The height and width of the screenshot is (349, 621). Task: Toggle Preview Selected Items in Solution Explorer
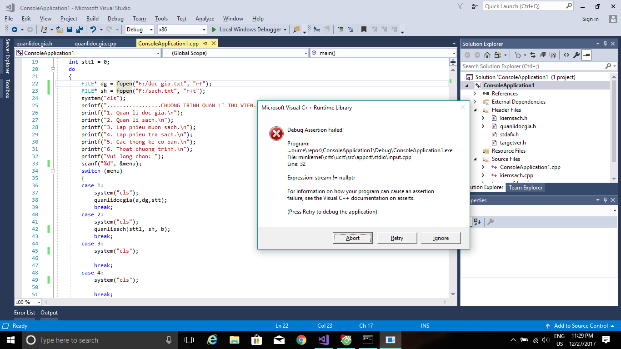pos(586,54)
